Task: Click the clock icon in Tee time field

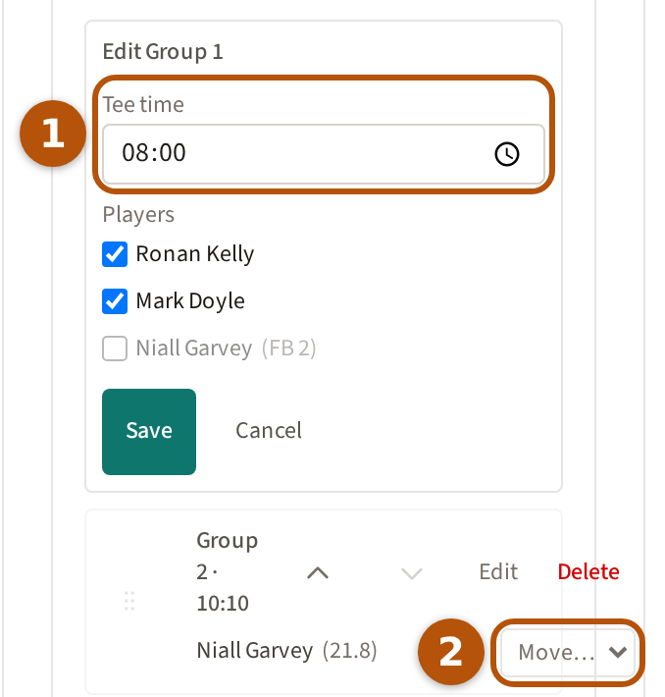Action: tap(506, 154)
